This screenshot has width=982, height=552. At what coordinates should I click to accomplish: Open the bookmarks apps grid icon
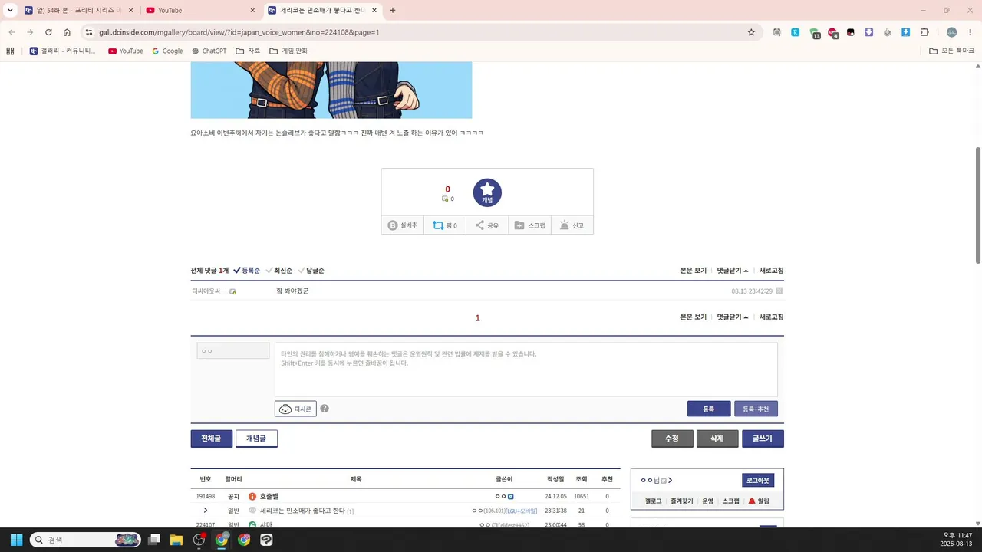[x=10, y=51]
